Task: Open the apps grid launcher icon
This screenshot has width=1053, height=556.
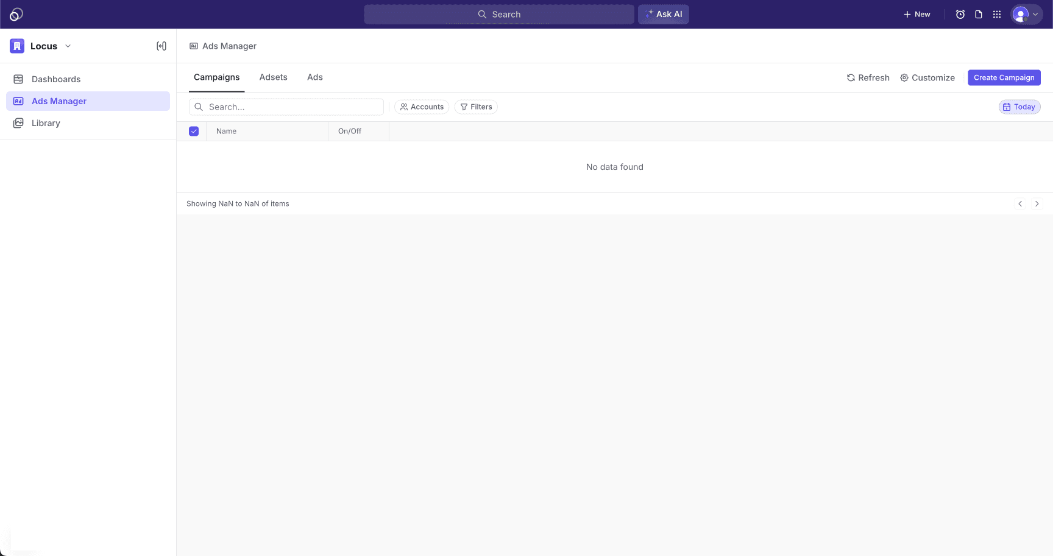Action: 997,15
